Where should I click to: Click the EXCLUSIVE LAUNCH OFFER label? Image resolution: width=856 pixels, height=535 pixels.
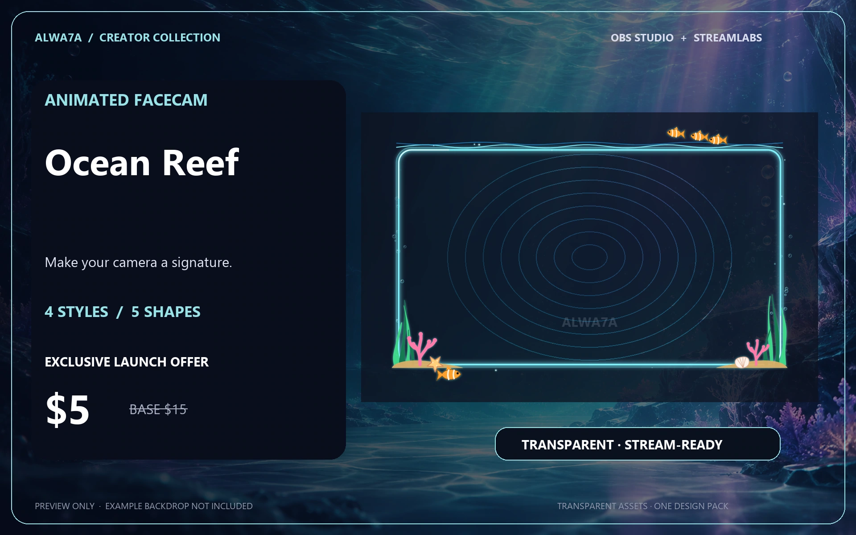(x=127, y=362)
